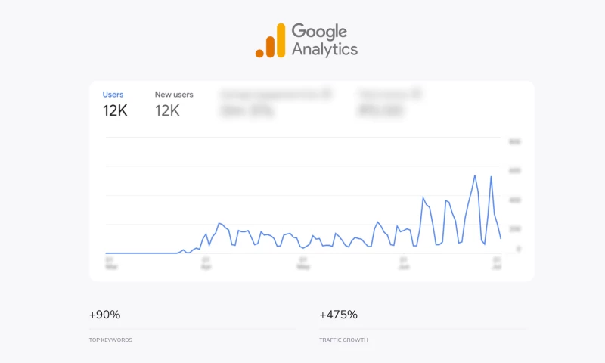This screenshot has width=605, height=363.
Task: Click the TOP KEYWORDS label
Action: coord(110,340)
